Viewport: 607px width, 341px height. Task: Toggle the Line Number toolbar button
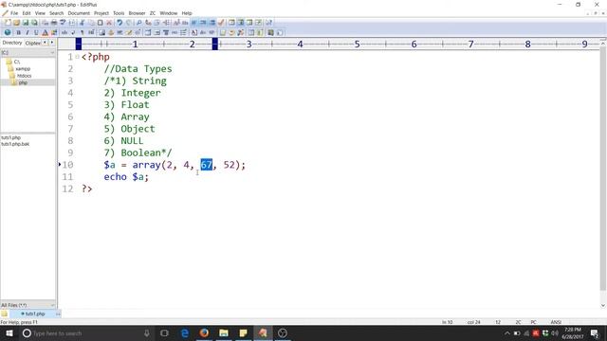point(203,23)
